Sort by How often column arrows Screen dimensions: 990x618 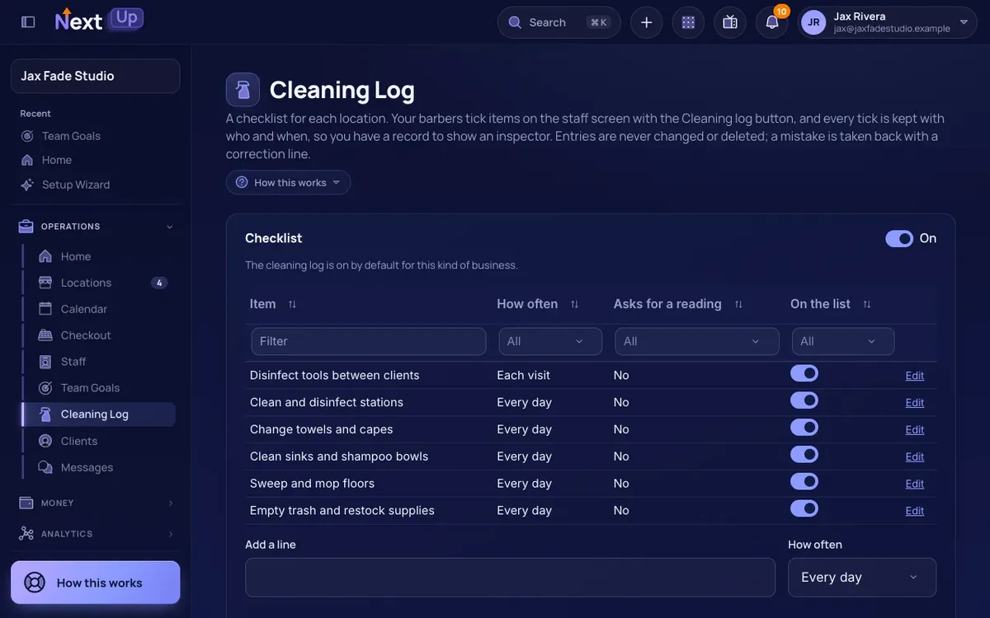tap(574, 304)
